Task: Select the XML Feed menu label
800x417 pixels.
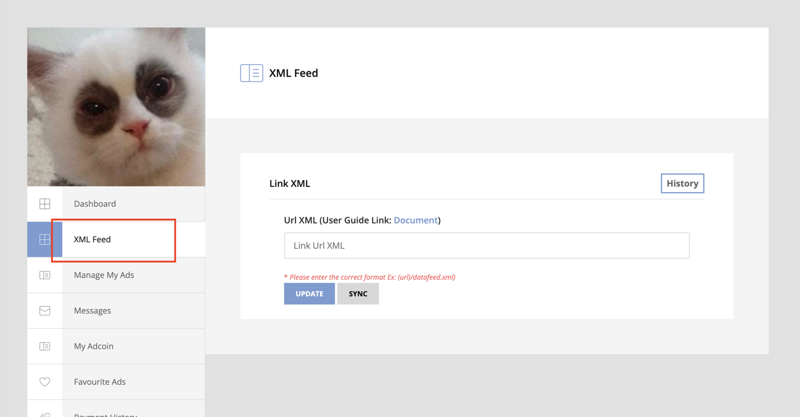Action: (92, 239)
